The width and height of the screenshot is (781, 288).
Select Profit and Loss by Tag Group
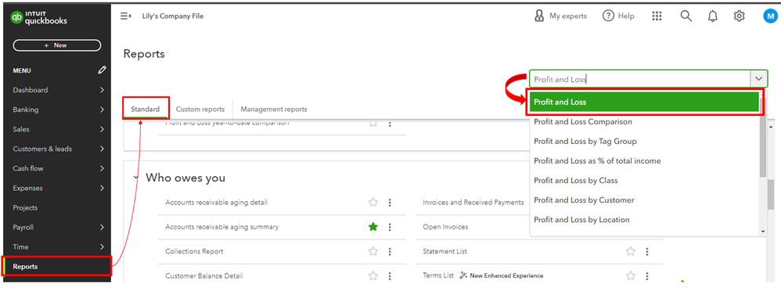(x=585, y=142)
